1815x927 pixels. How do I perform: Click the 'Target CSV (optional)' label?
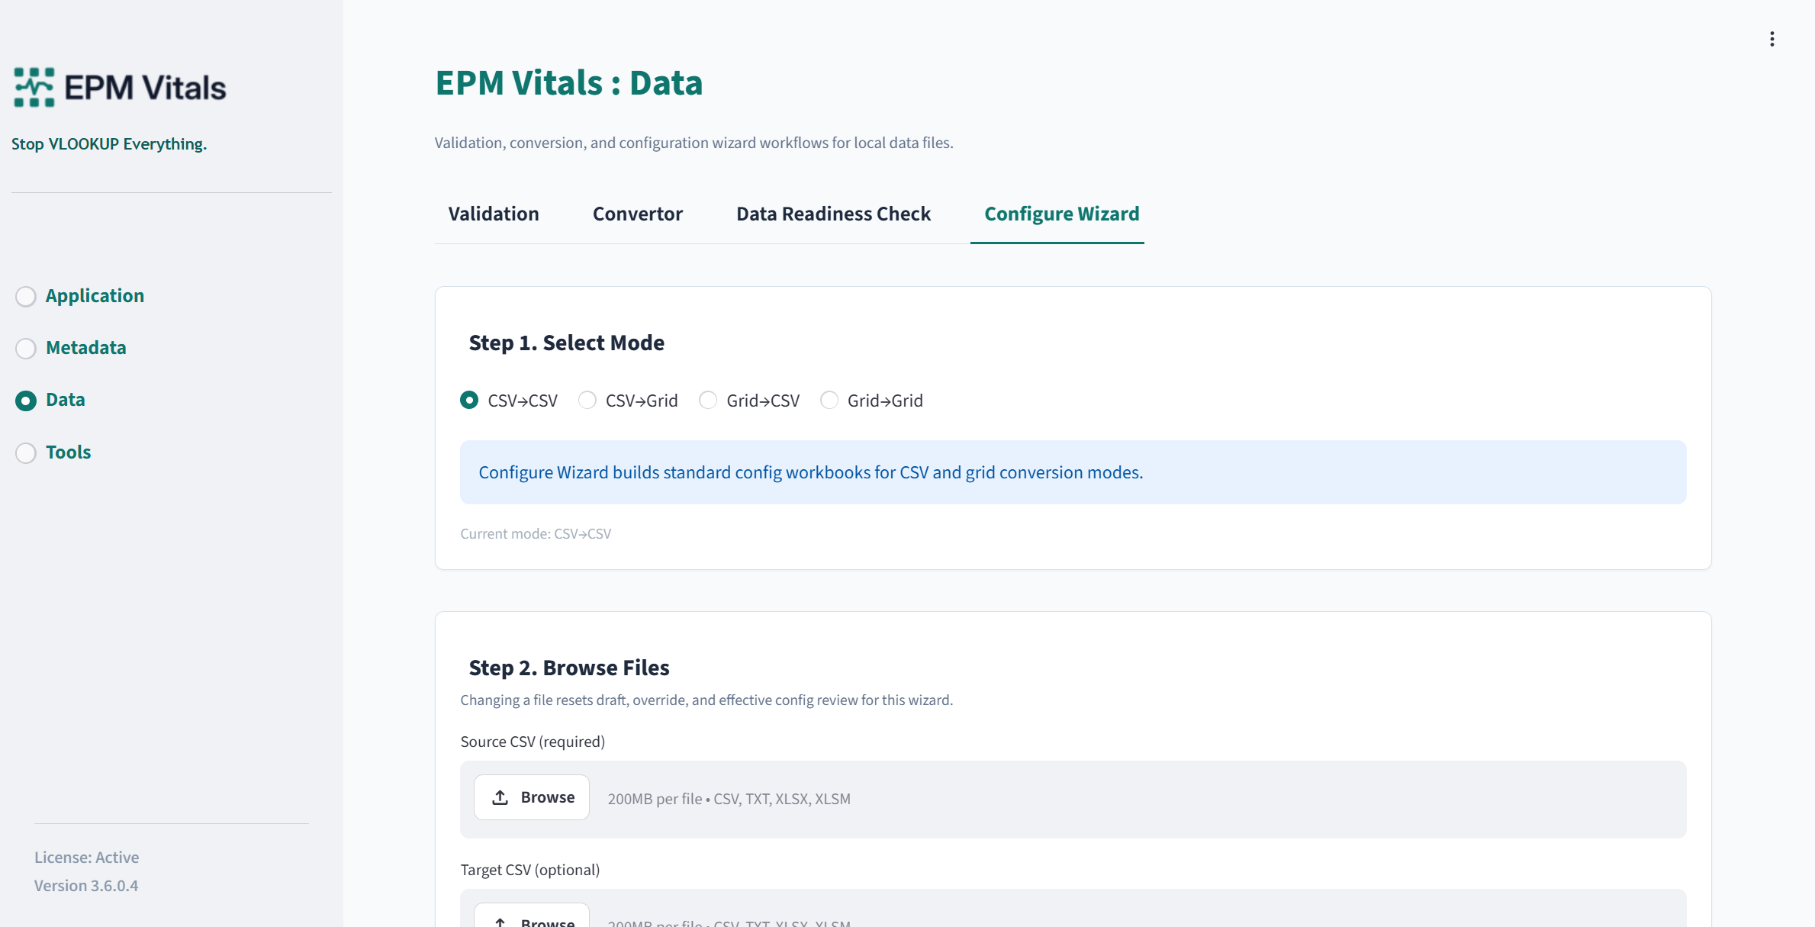[530, 870]
